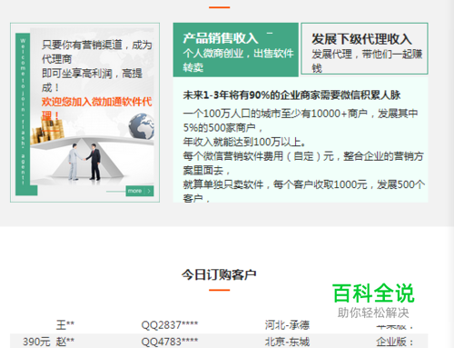Select customer name 赵**

click(65, 342)
